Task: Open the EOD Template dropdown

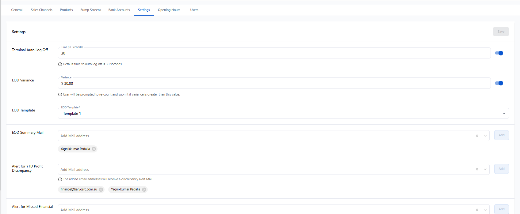Action: click(504, 114)
